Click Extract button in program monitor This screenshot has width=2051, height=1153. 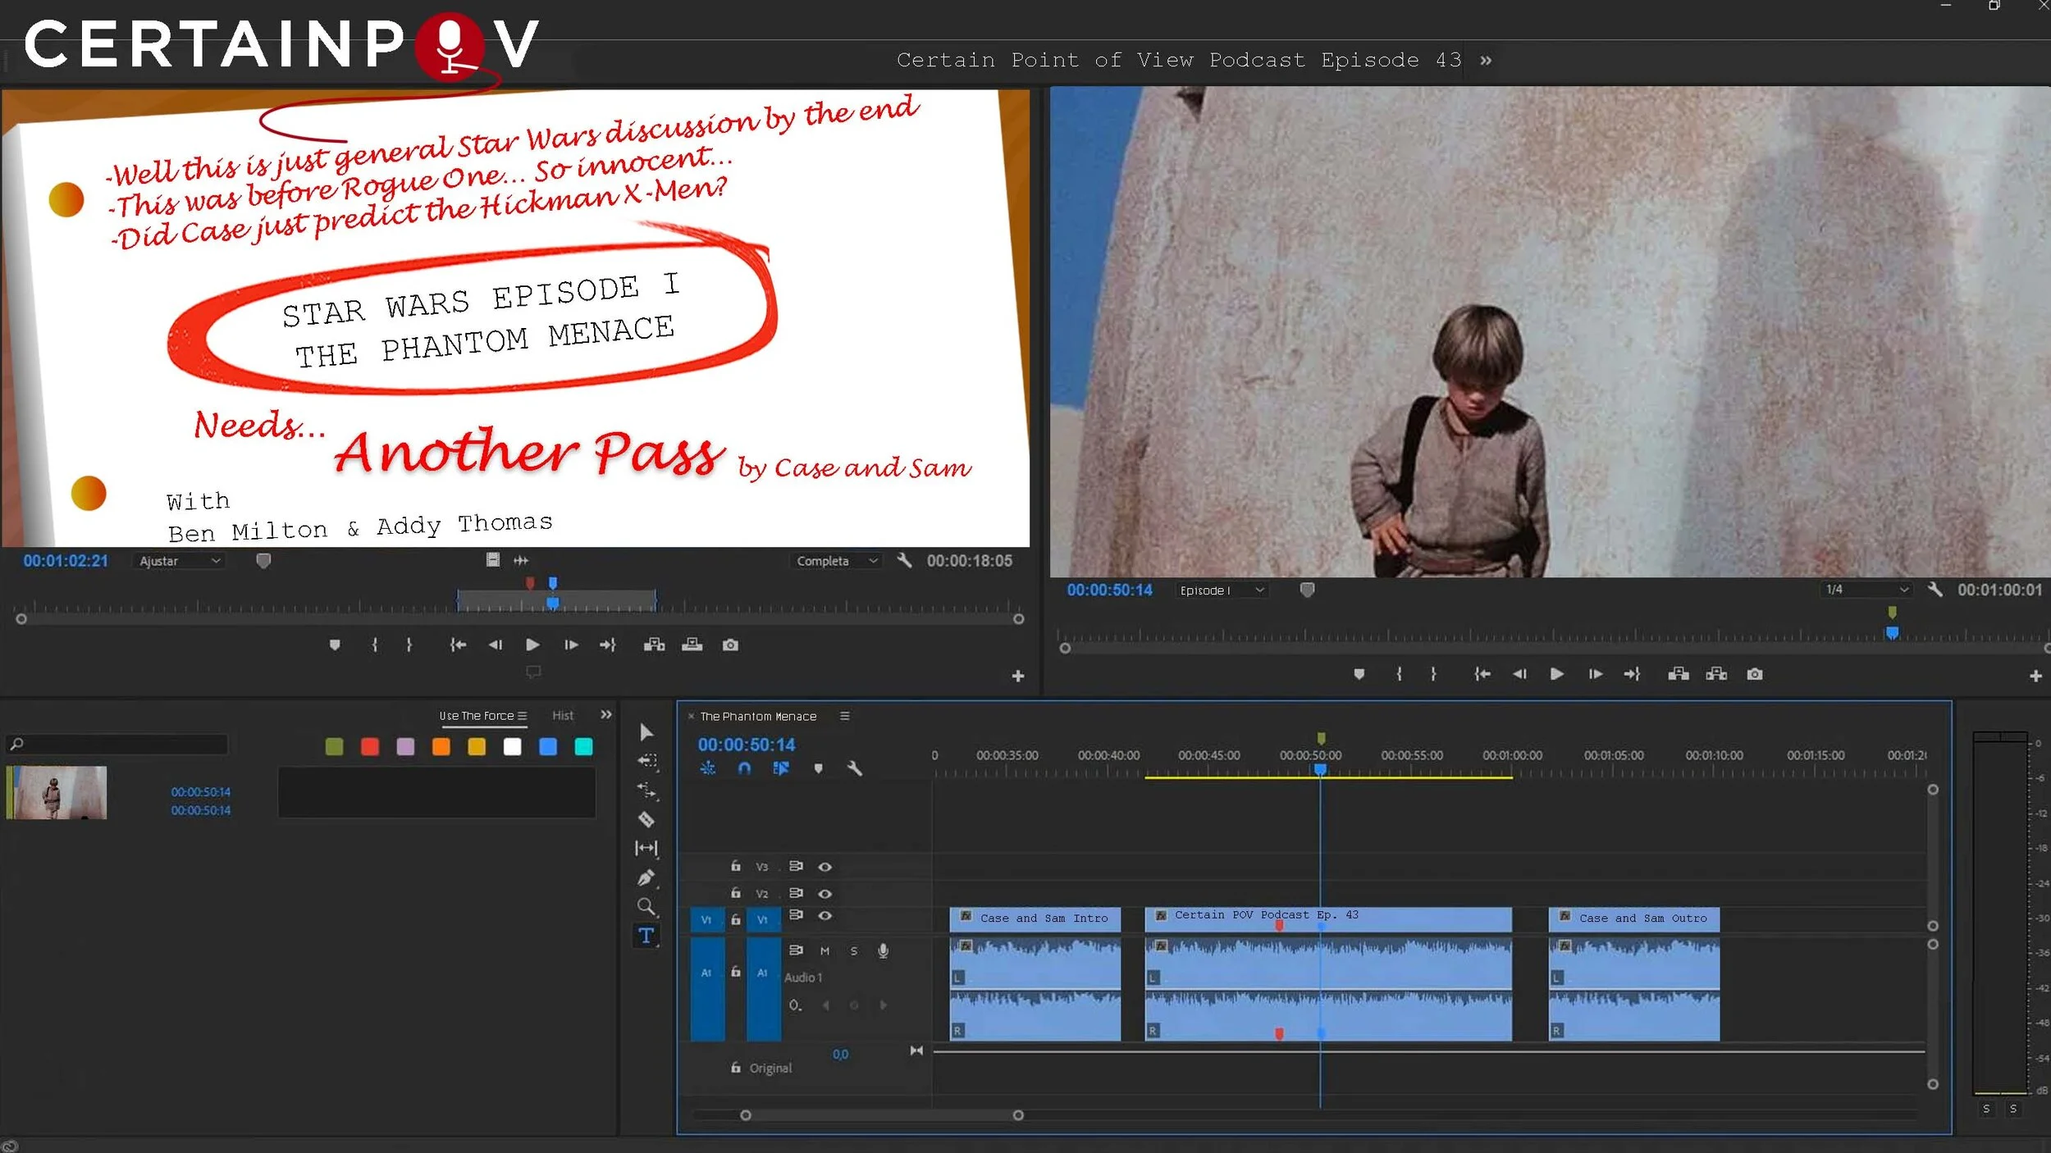tap(1716, 674)
